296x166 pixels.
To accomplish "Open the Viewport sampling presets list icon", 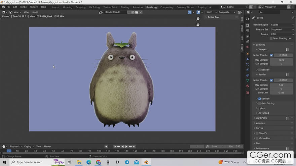I will 287,50.
